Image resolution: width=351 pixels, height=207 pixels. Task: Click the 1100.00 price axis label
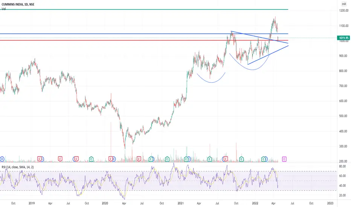point(343,26)
